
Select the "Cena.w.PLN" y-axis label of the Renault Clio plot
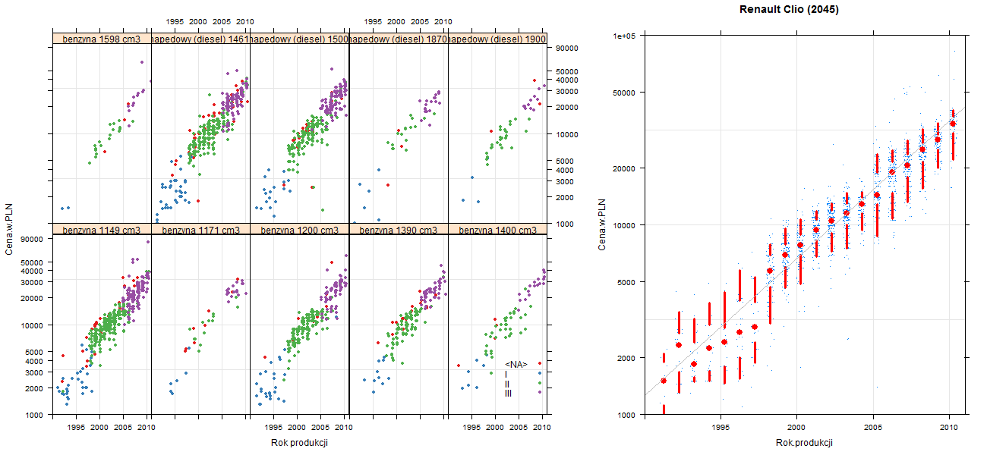click(601, 224)
